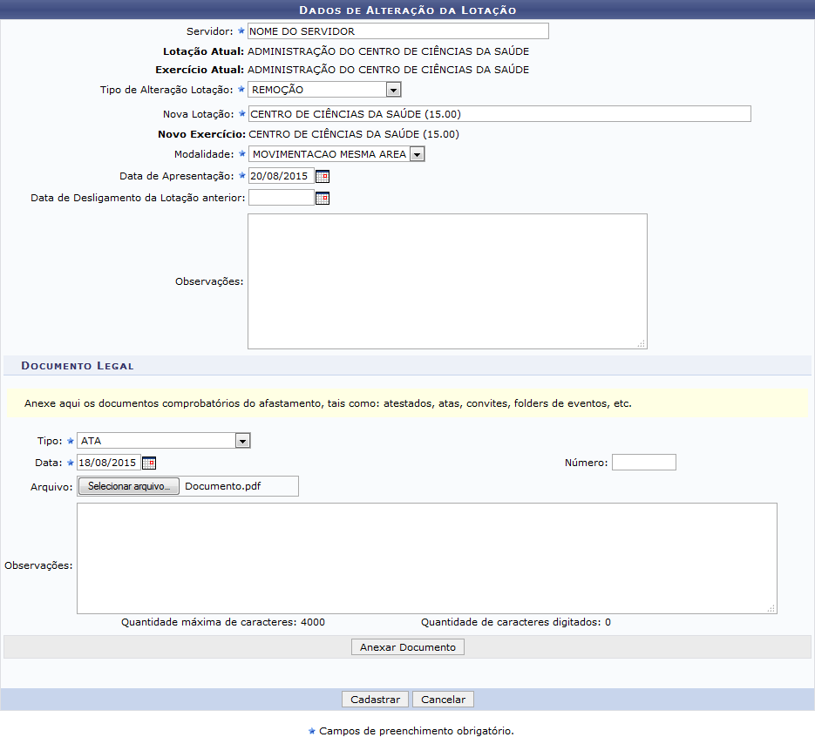Grab resize handle of lower Observações textarea
Screen dimensions: 815x744
(x=771, y=608)
